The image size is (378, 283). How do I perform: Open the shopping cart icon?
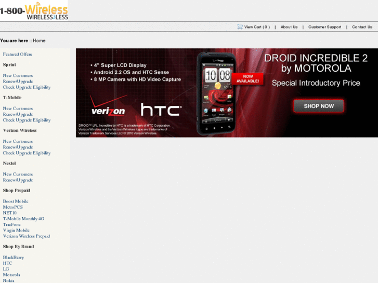click(x=240, y=26)
